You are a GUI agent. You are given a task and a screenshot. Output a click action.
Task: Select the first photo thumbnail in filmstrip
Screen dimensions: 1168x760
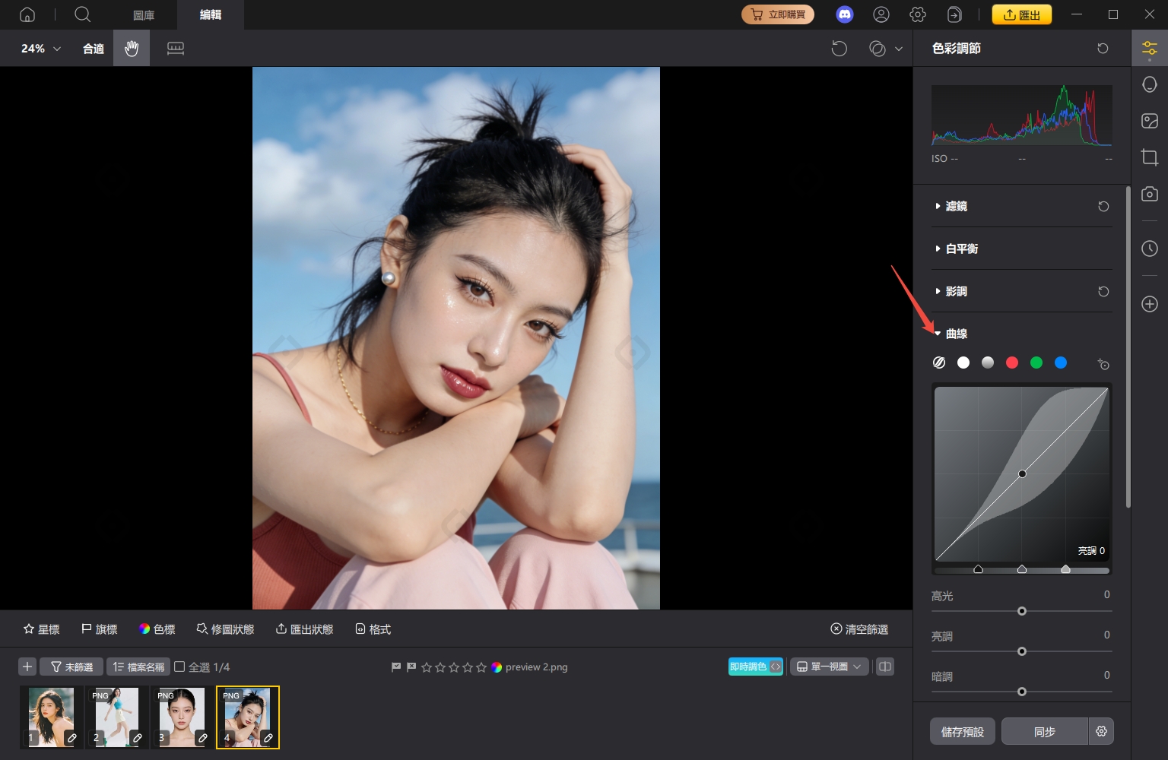tap(50, 715)
